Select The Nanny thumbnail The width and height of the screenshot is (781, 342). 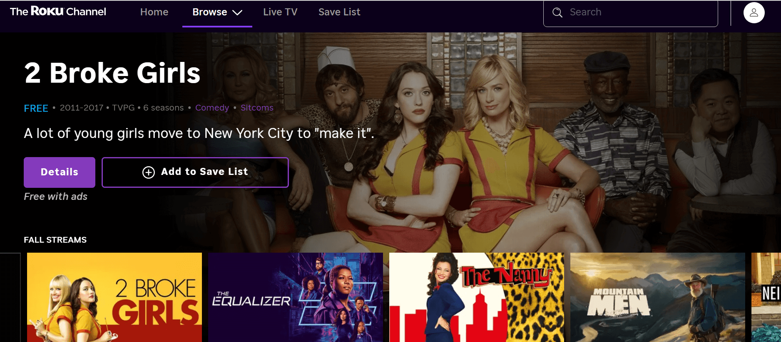(477, 297)
